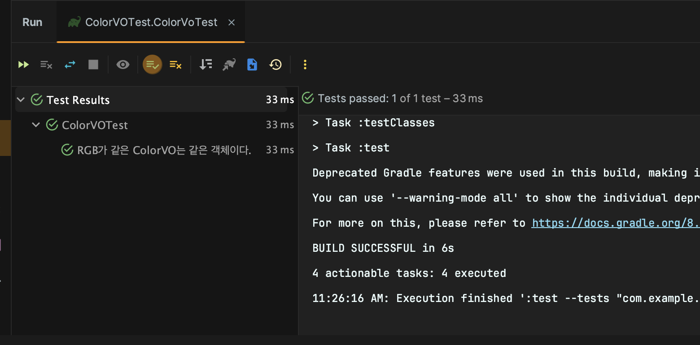Click the green check beside 'Tests passed'
This screenshot has height=345, width=700.
[308, 98]
